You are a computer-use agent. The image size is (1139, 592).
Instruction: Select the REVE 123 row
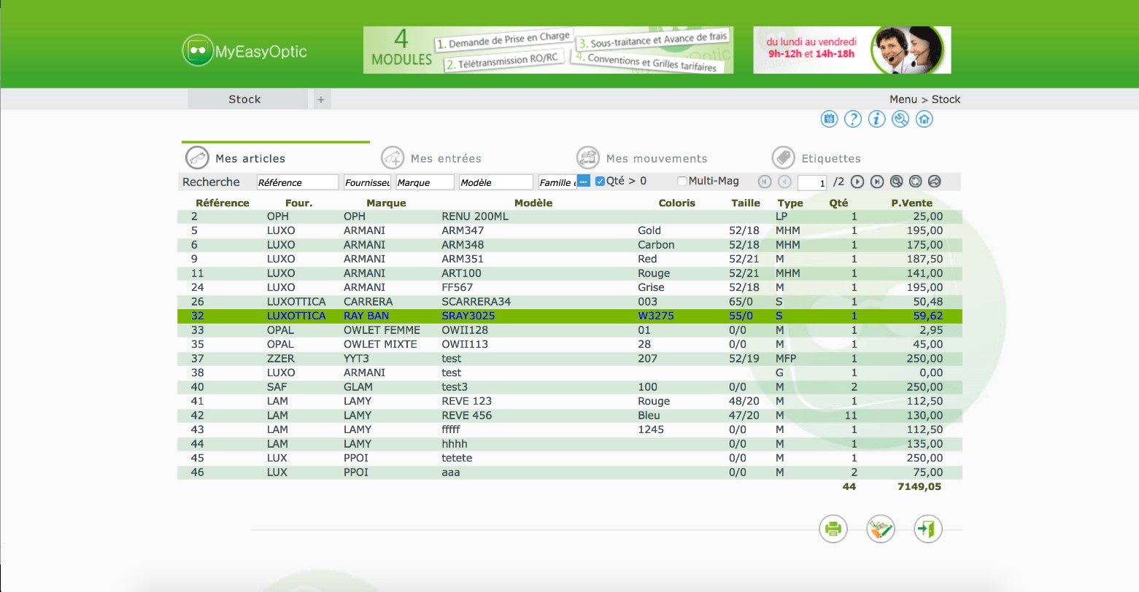569,401
